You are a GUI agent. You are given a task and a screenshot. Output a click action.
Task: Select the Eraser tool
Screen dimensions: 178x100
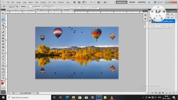click(x=3, y=44)
